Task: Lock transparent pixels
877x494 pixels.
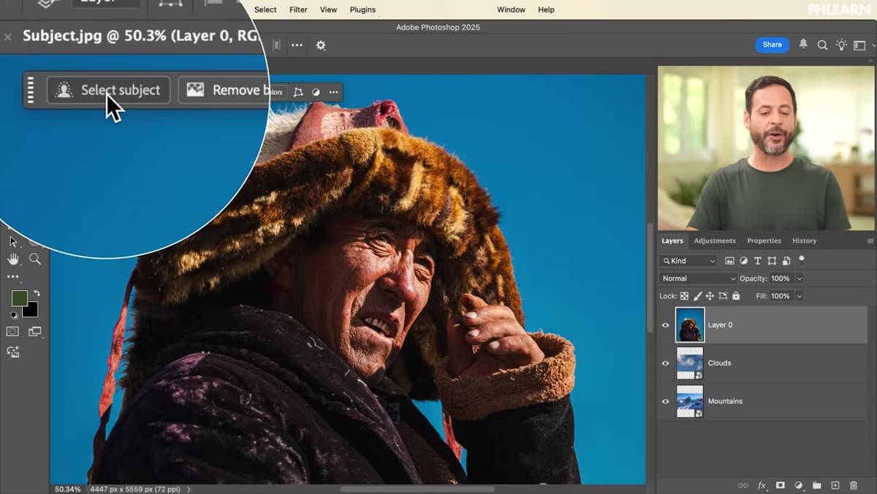Action: tap(684, 296)
